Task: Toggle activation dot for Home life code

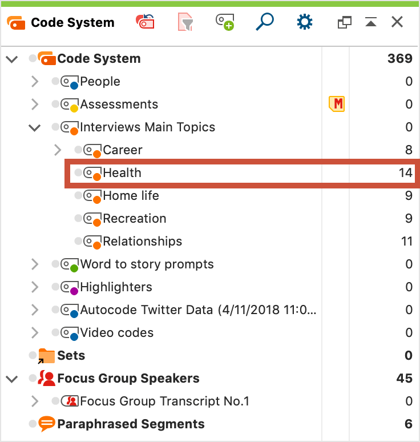Action: click(x=78, y=195)
